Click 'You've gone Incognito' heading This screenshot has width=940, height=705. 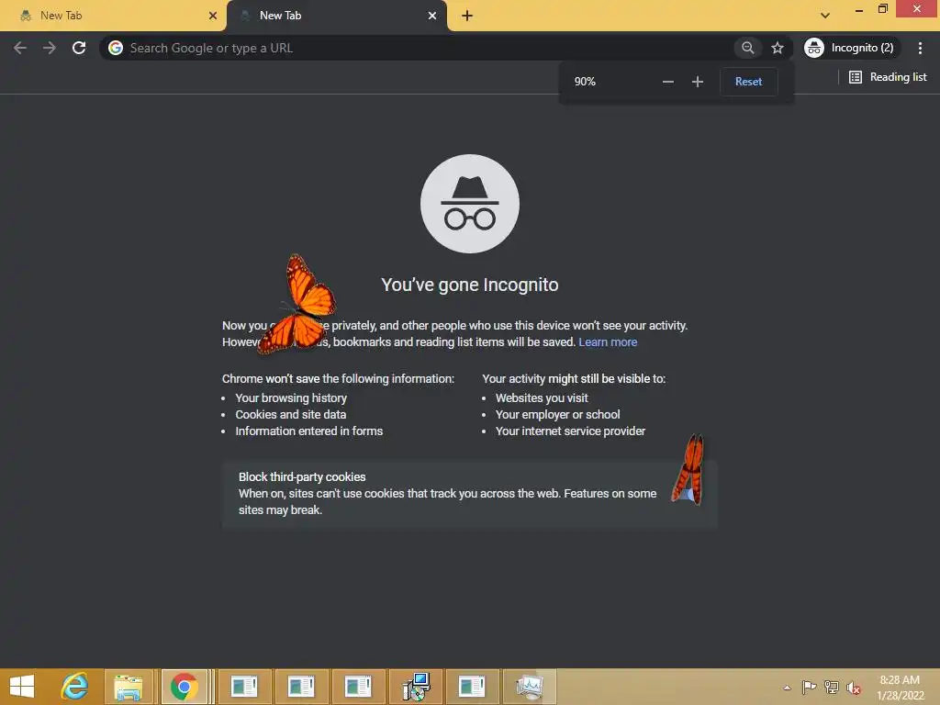click(x=470, y=285)
